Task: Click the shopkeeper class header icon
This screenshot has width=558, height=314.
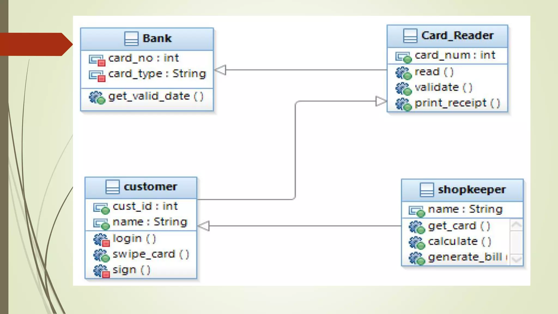Action: coord(426,190)
